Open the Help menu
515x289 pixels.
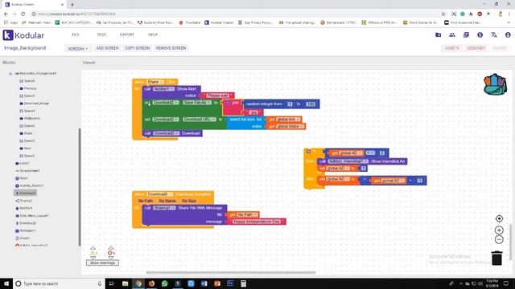[x=153, y=35]
